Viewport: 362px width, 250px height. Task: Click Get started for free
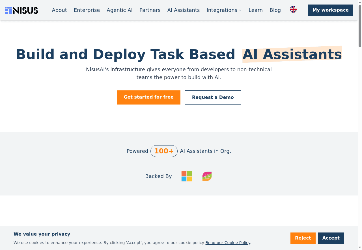pos(148,97)
